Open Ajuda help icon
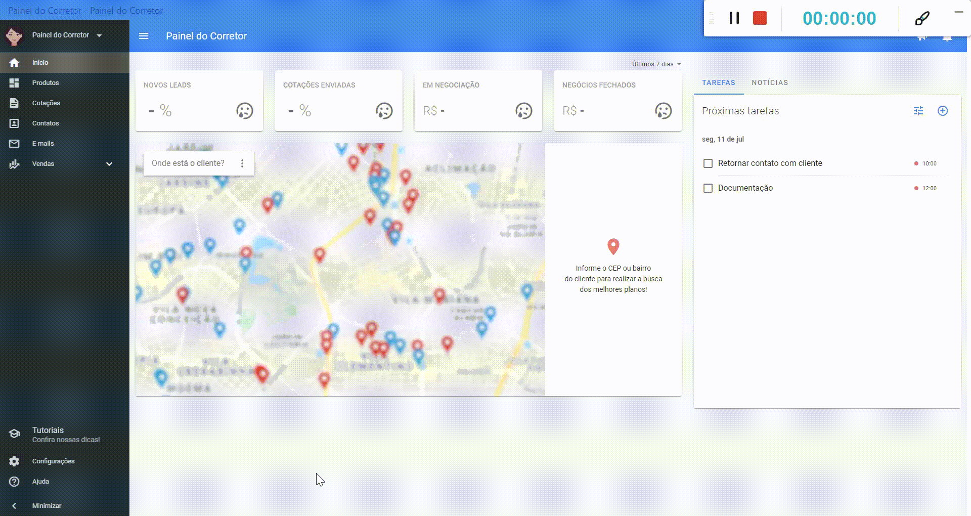Viewport: 971px width, 516px height. 14,482
